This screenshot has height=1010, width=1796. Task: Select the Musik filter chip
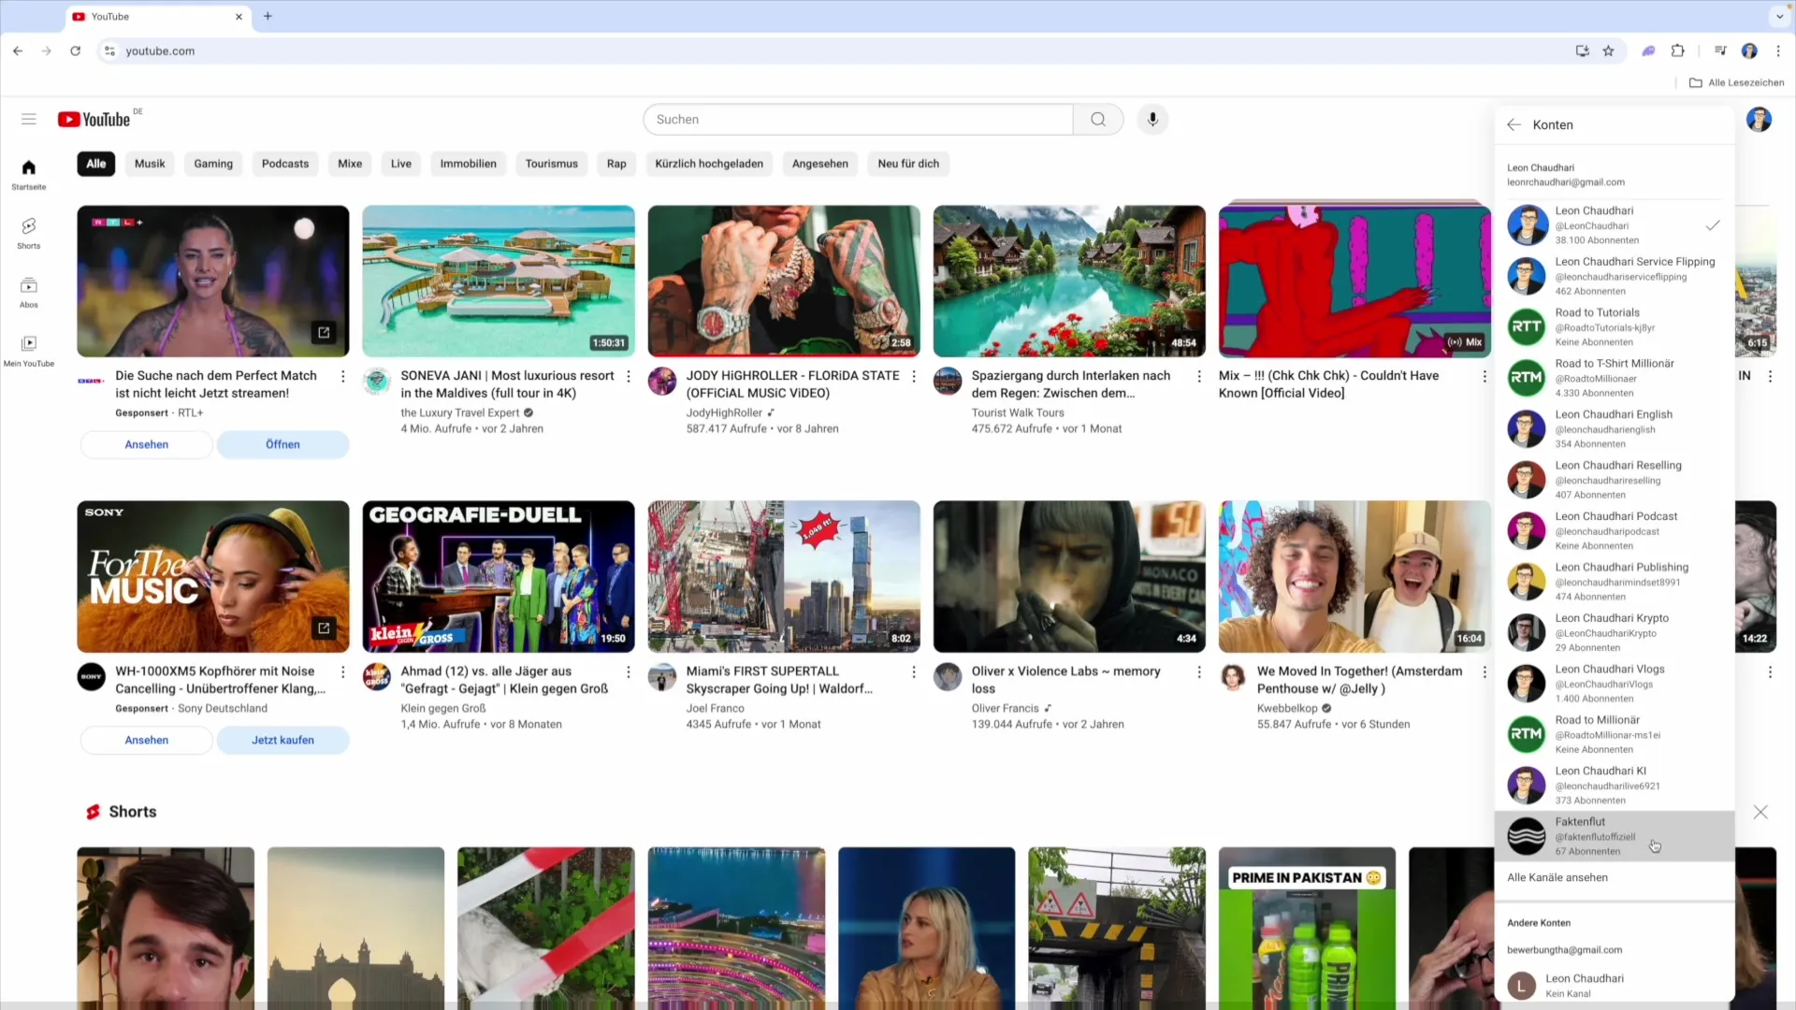coord(150,164)
